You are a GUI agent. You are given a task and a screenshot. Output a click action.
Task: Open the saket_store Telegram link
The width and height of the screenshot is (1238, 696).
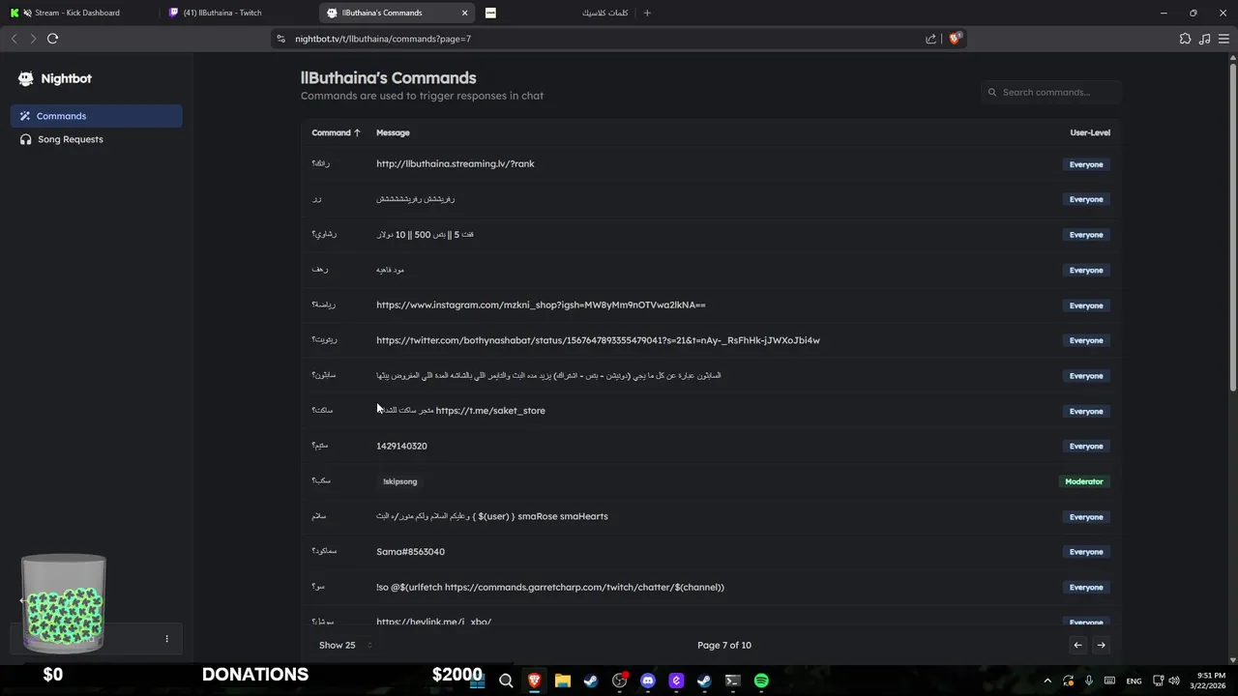[x=490, y=411]
